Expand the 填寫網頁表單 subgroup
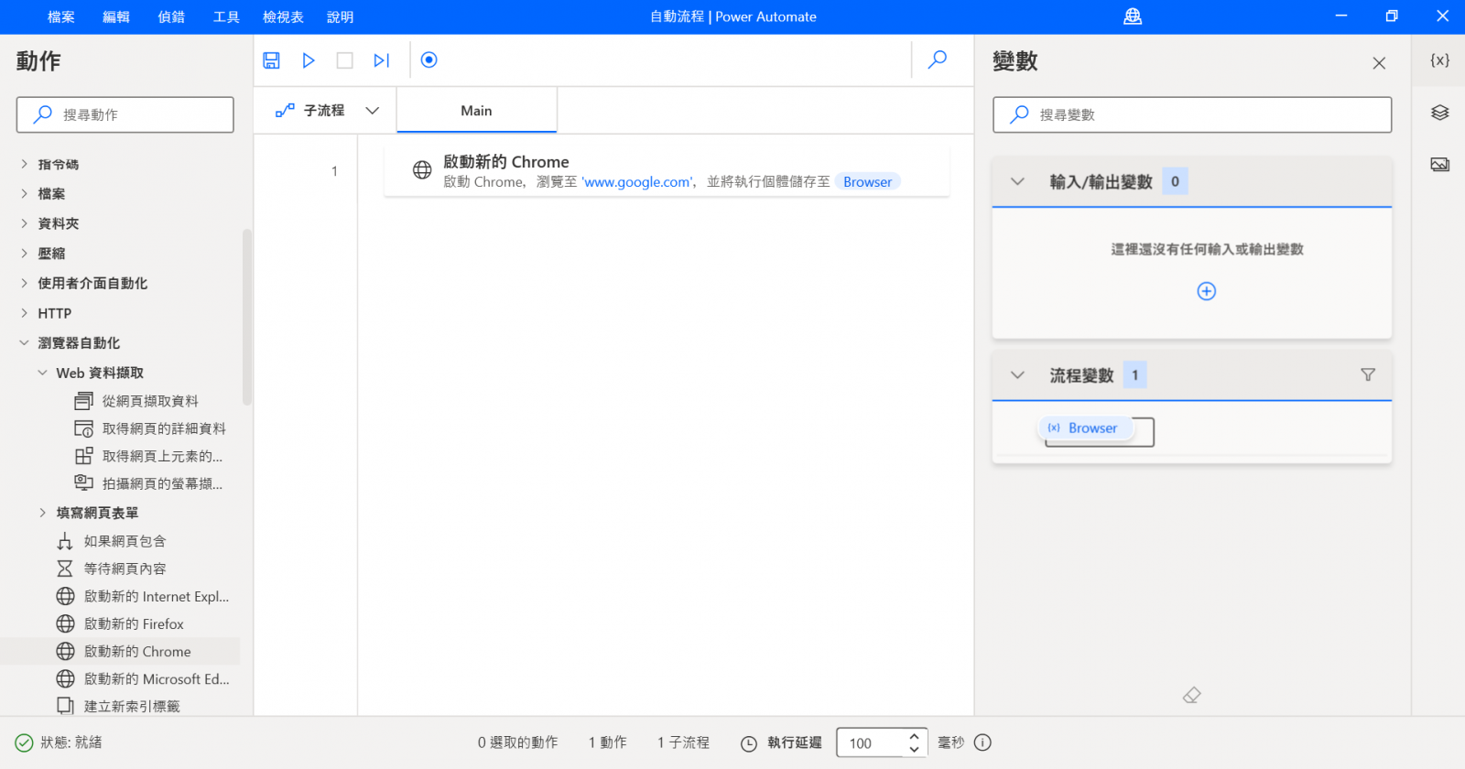This screenshot has height=769, width=1465. tap(43, 513)
